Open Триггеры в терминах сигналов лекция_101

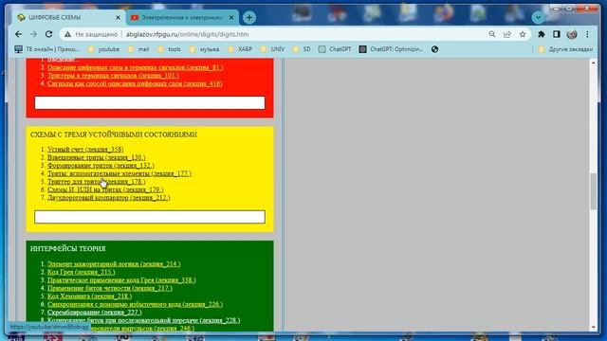113,76
